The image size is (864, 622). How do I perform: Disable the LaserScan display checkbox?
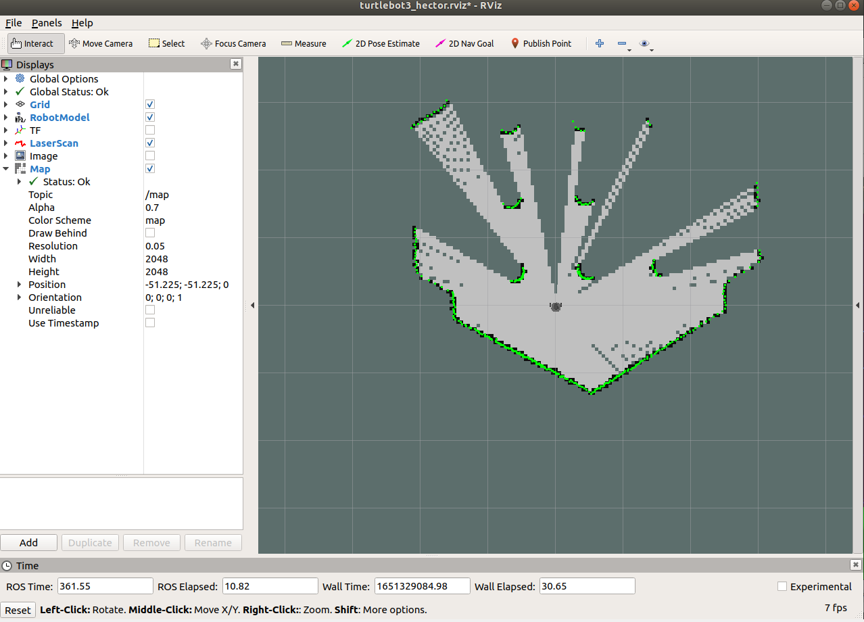coord(149,143)
